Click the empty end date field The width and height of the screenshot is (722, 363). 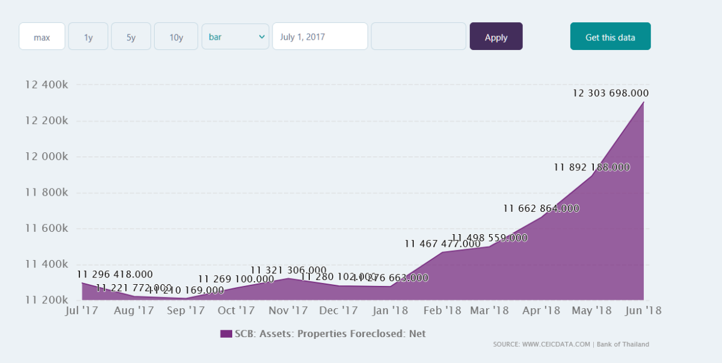click(418, 37)
